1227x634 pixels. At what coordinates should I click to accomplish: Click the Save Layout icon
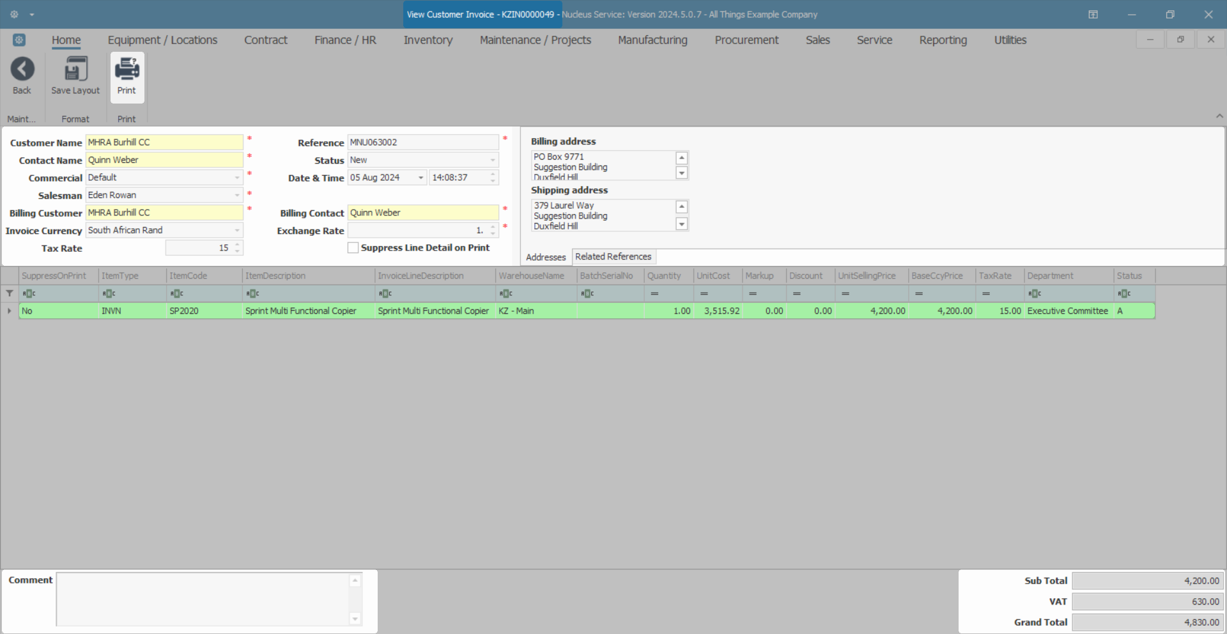click(x=75, y=69)
